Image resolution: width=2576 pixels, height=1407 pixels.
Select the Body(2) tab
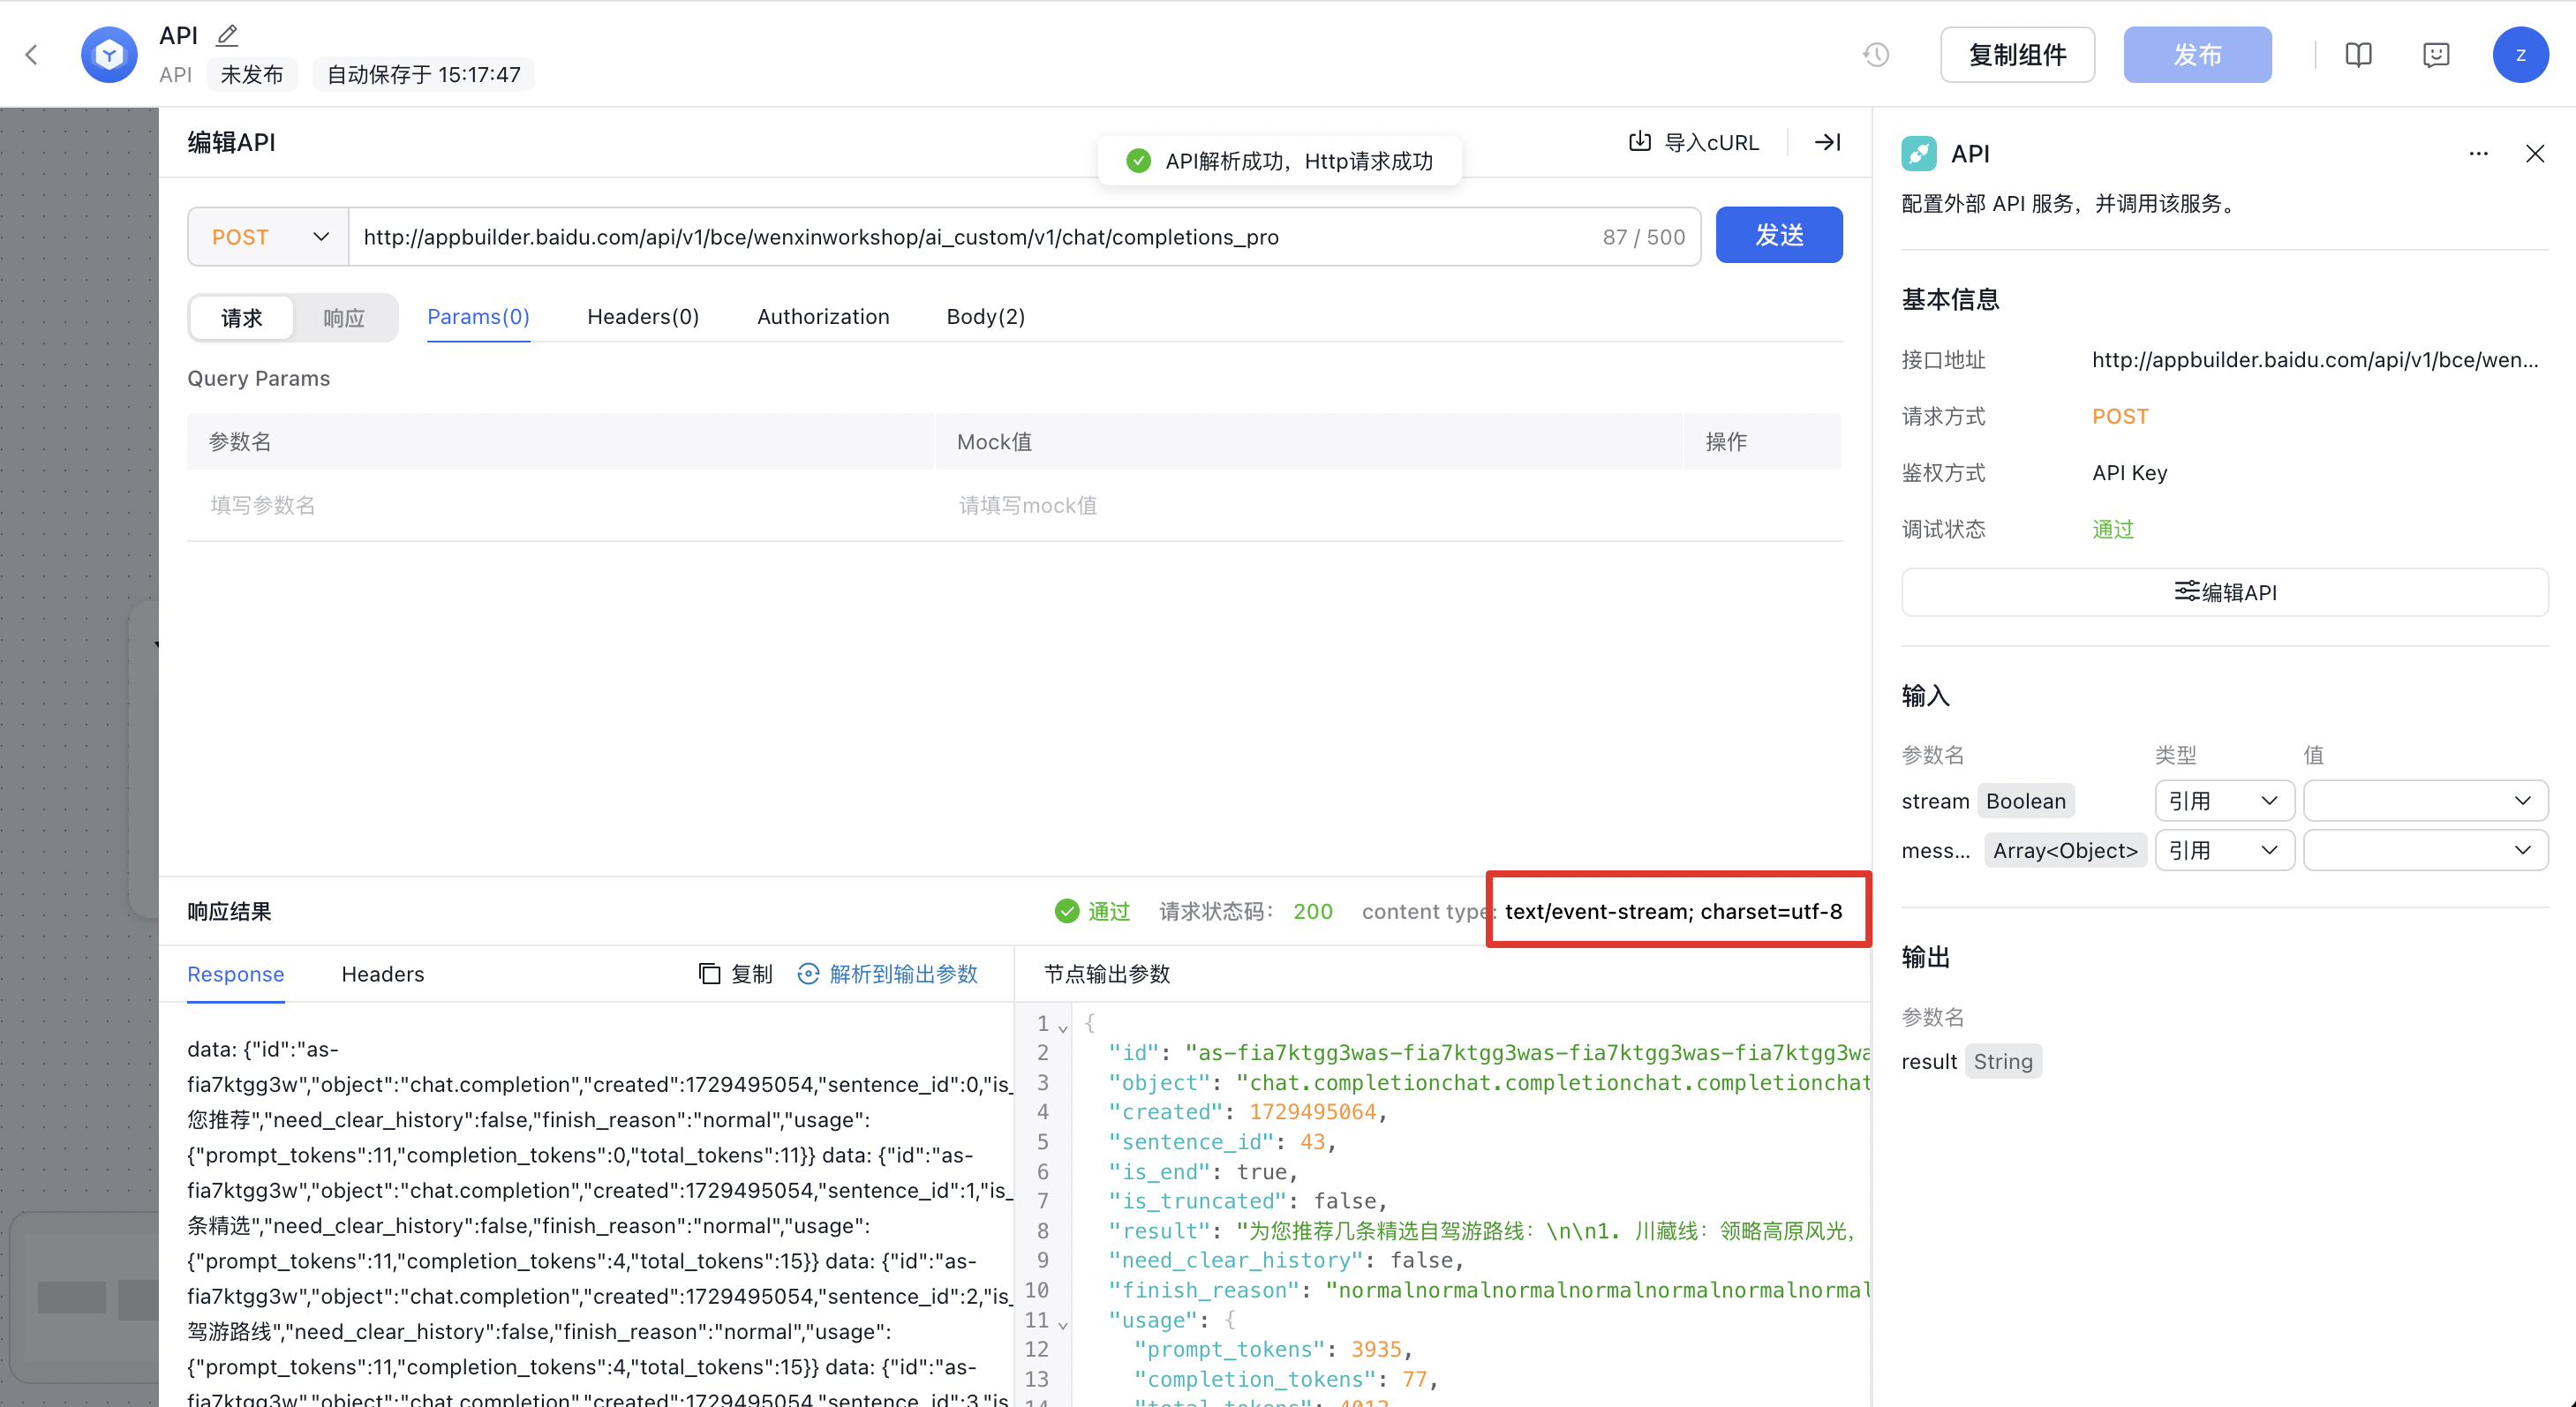pos(985,316)
